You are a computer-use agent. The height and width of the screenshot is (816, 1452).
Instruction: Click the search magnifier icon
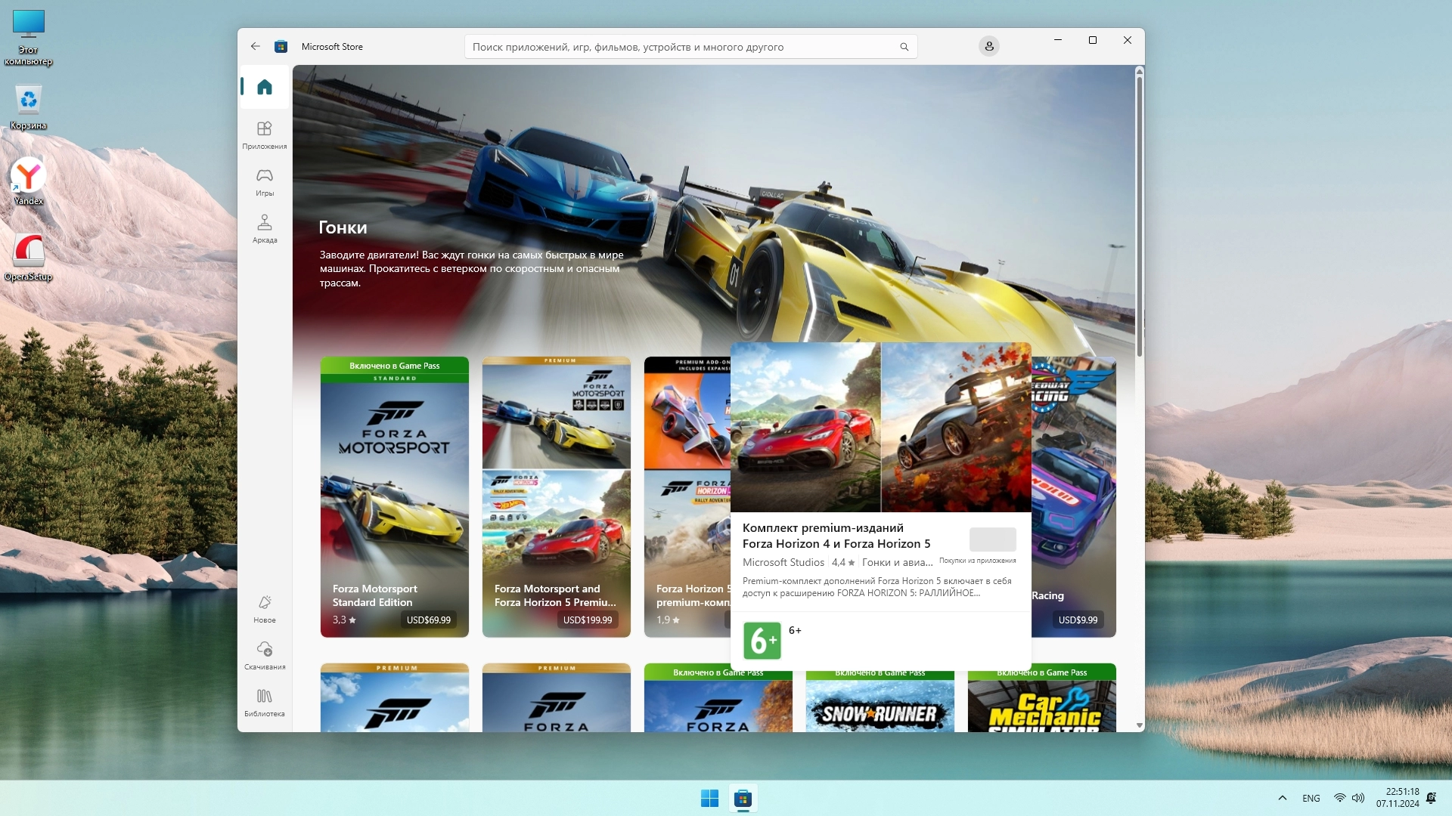tap(904, 47)
